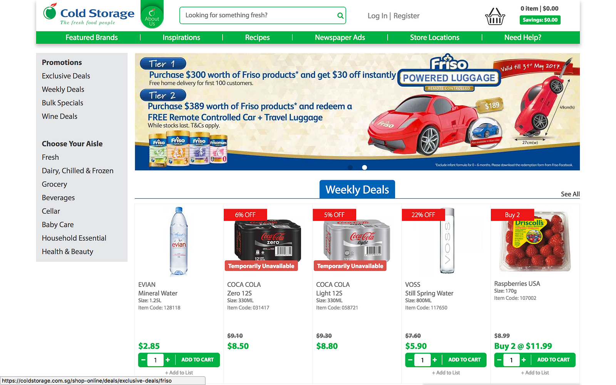The width and height of the screenshot is (616, 385).
Task: Select the second banner carousel dot
Action: [x=365, y=167]
